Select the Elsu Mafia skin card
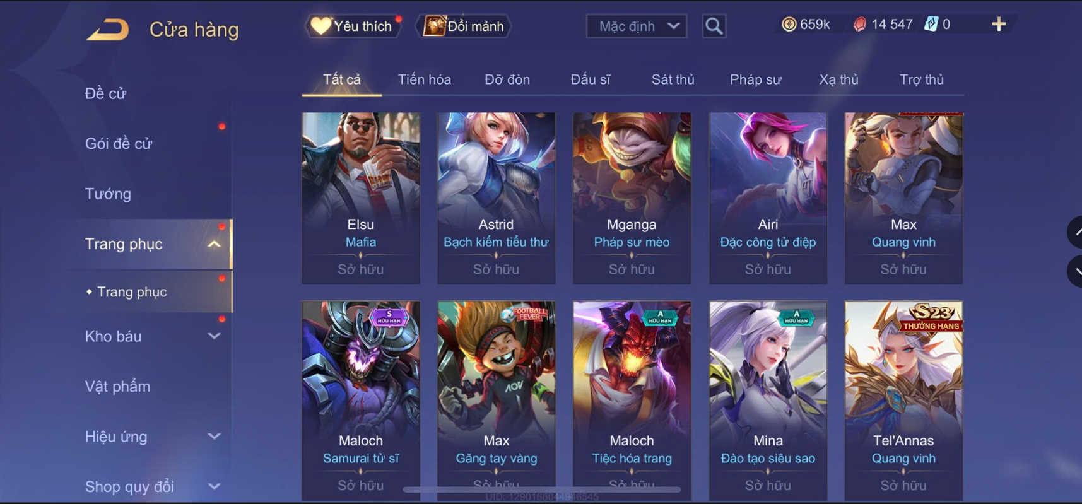Screen dimensions: 1082x504 (361, 198)
